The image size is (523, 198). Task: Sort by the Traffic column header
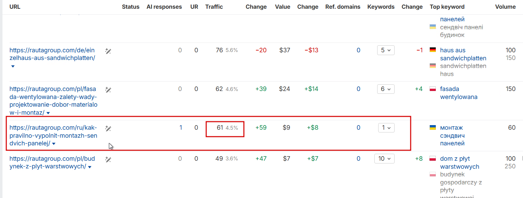(x=214, y=7)
